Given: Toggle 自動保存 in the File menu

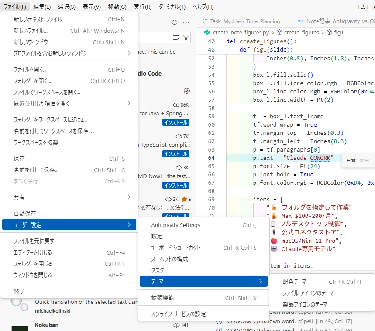Looking at the screenshot, I should pos(69,214).
